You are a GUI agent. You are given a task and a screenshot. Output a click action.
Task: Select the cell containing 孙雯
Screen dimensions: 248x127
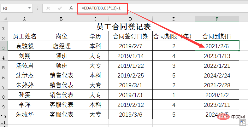[25, 95]
